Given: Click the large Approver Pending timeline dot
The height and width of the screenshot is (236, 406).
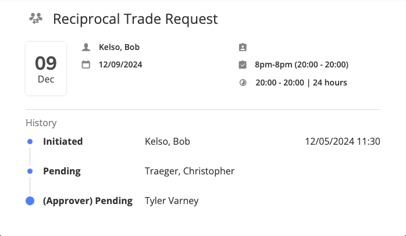Looking at the screenshot, I should tap(30, 201).
